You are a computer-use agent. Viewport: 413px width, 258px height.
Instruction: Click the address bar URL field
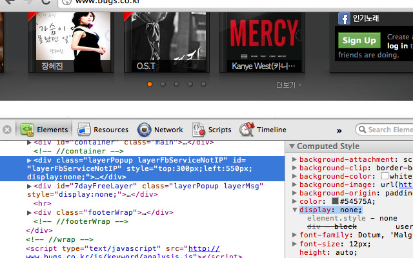click(236, 3)
